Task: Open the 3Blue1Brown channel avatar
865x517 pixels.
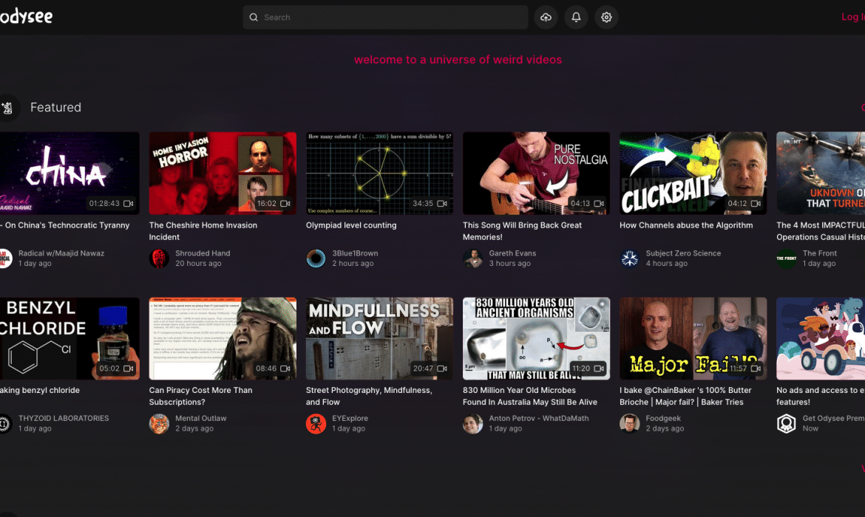Action: tap(316, 258)
